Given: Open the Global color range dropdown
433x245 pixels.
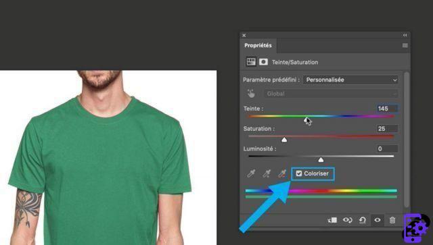Looking at the screenshot, I should [331, 94].
